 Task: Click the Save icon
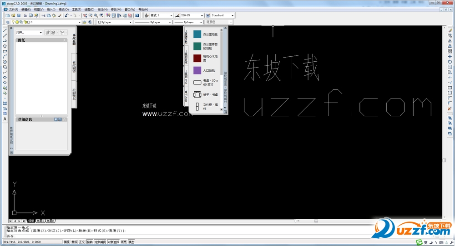tap(19, 15)
